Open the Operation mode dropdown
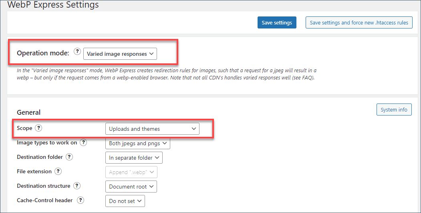The width and height of the screenshot is (421, 213). 120,54
